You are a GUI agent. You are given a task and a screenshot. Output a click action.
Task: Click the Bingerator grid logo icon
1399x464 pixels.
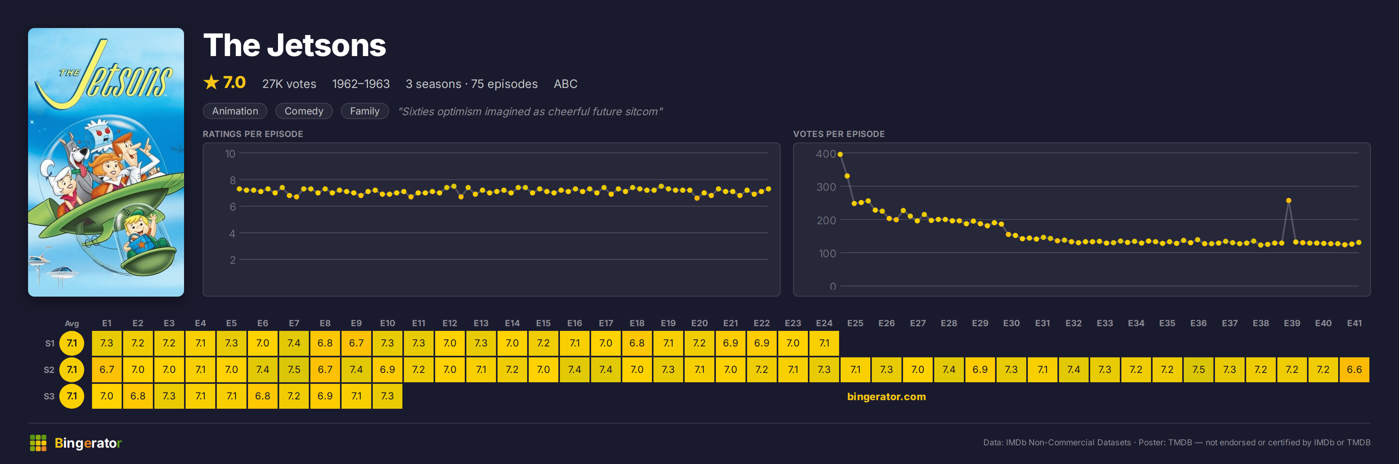[38, 443]
